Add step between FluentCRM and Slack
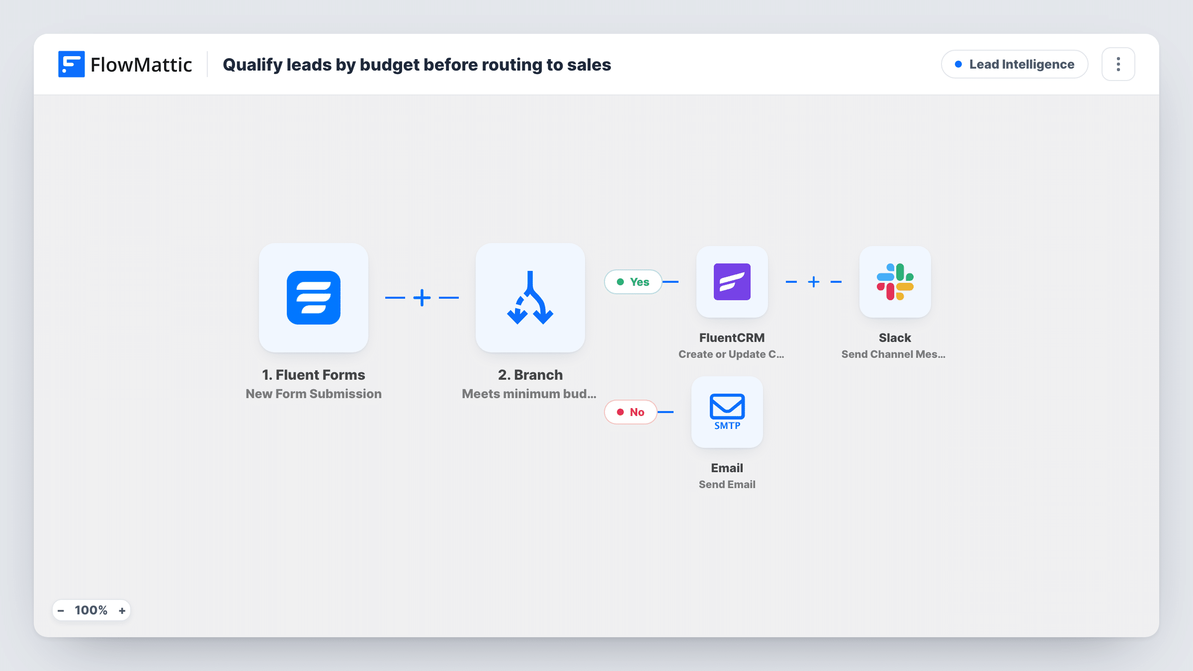The height and width of the screenshot is (671, 1193). 814,282
